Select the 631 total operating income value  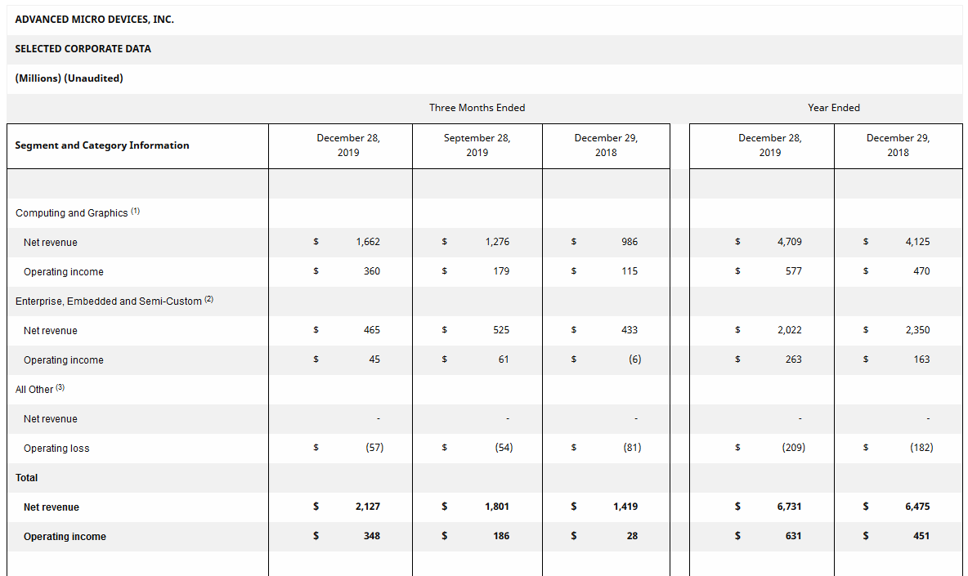794,537
